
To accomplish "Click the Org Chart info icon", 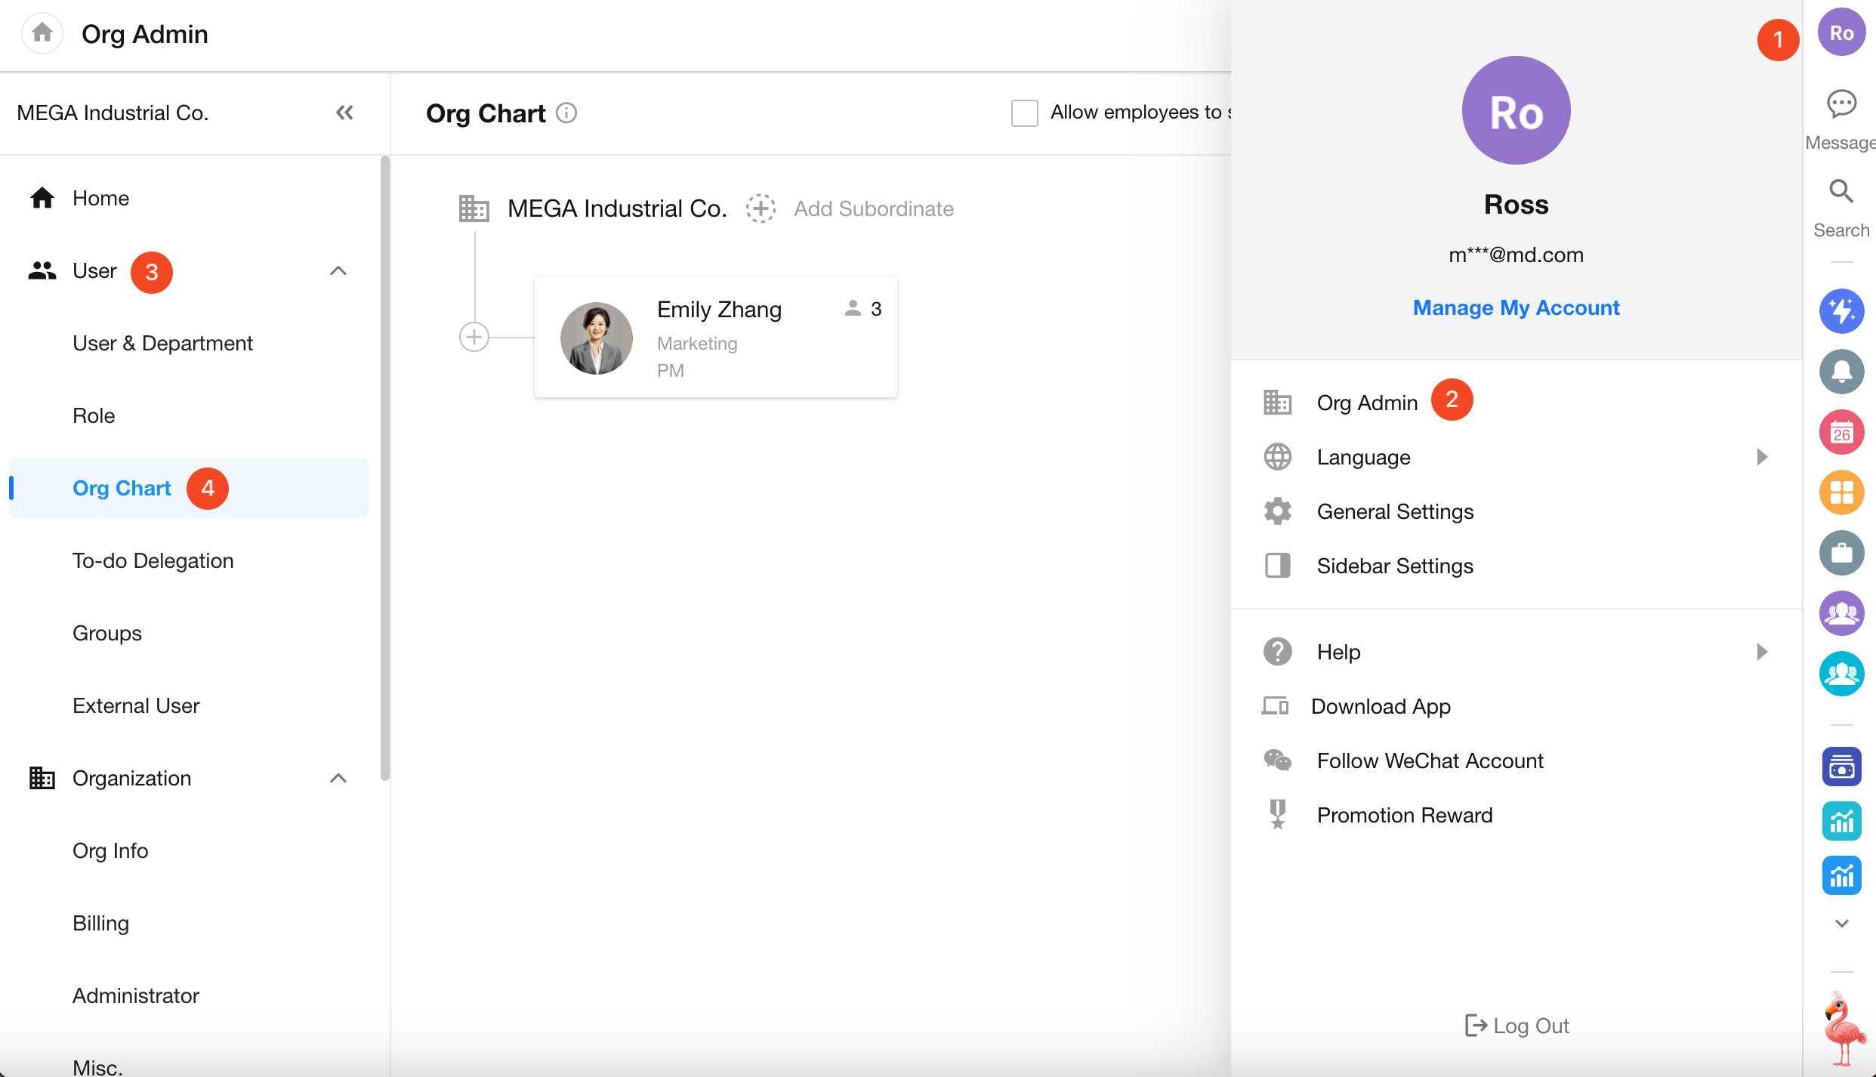I will point(566,113).
